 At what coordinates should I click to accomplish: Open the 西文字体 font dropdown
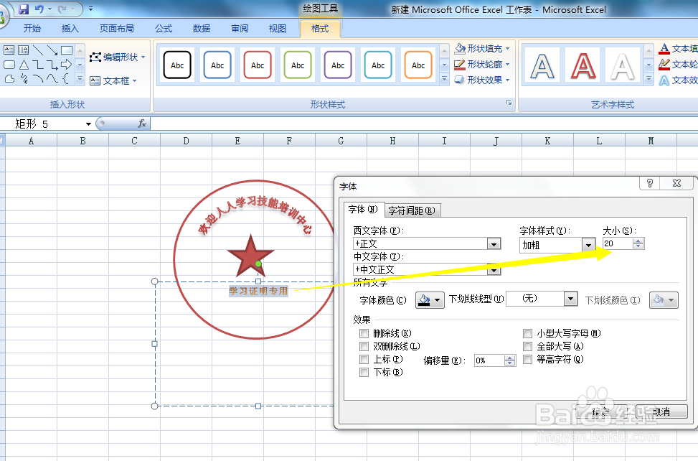click(x=494, y=243)
